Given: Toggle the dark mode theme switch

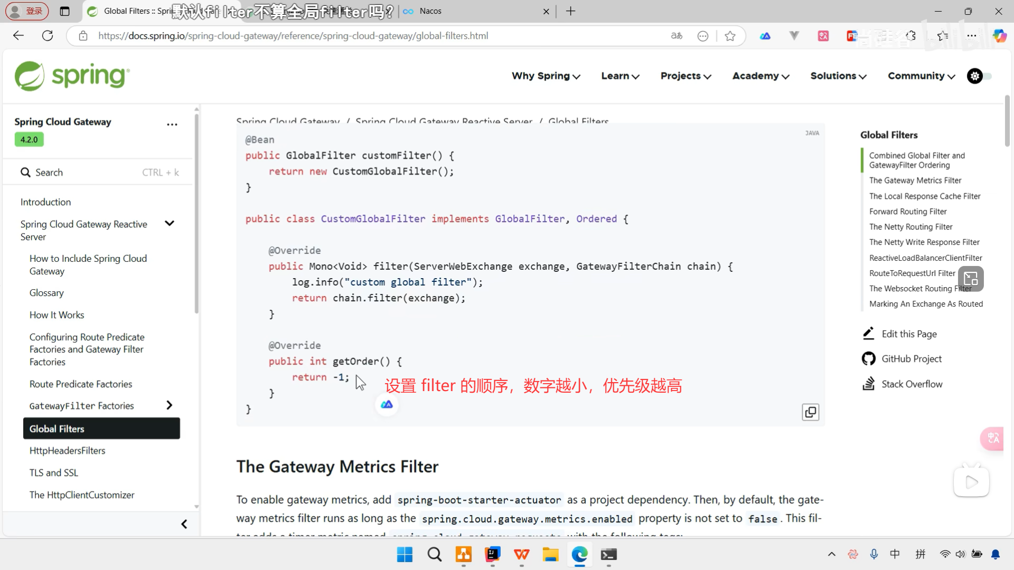Looking at the screenshot, I should (x=980, y=76).
